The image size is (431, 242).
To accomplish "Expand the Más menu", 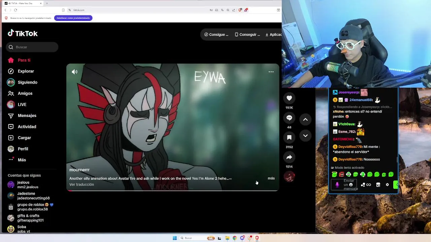I will (x=17, y=160).
